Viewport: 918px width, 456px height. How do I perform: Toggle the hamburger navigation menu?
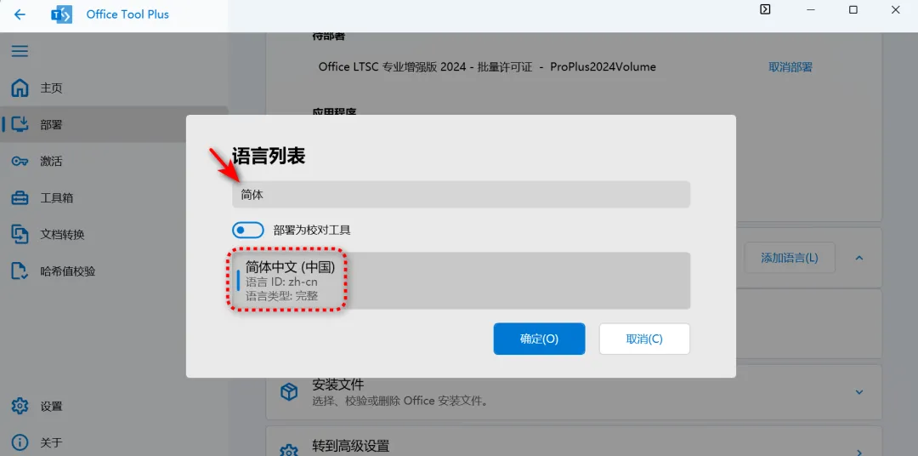[20, 51]
